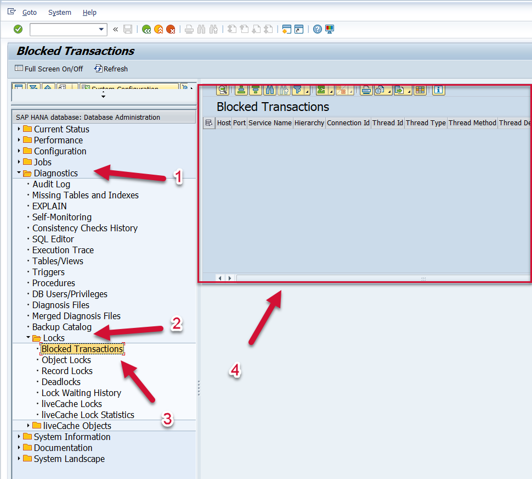Open SQL Editor under Diagnostics
532x479 pixels.
pos(53,239)
